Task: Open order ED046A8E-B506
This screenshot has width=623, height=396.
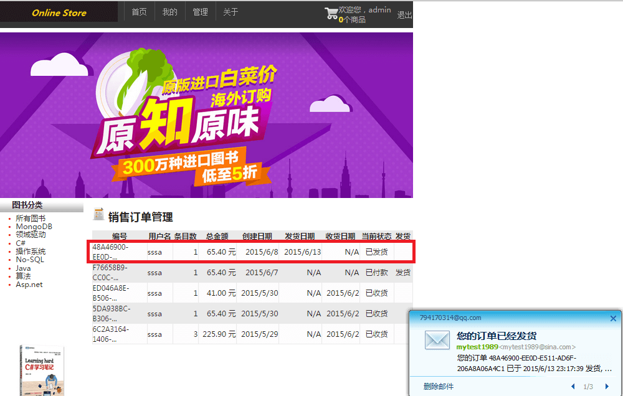Action: pyautogui.click(x=110, y=293)
